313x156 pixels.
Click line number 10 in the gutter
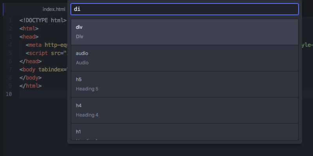click(8, 94)
